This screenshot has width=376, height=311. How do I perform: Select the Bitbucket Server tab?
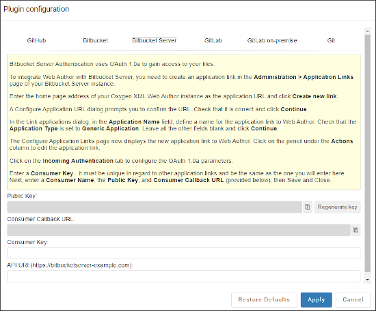click(x=155, y=40)
